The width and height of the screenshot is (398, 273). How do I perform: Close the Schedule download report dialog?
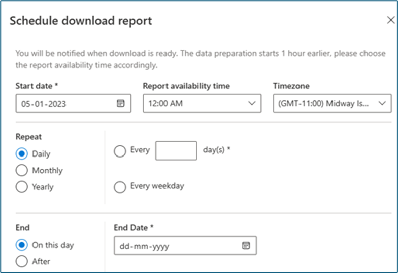coord(390,21)
